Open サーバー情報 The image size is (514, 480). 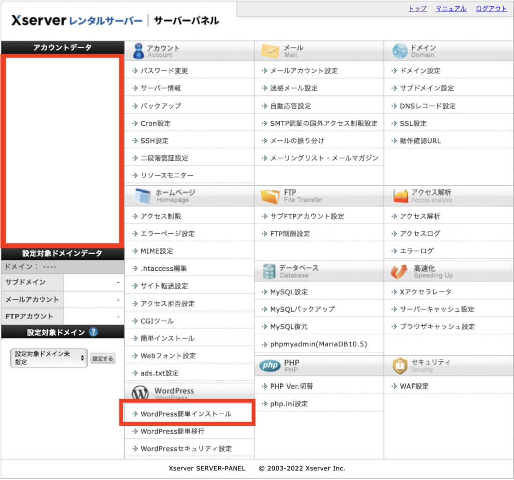(161, 88)
